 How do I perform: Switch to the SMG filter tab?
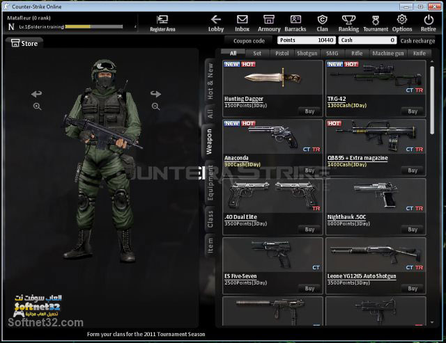pos(332,54)
